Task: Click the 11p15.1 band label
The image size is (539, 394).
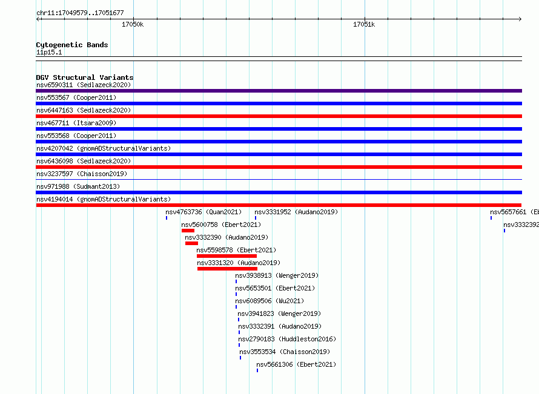Action: coord(49,52)
